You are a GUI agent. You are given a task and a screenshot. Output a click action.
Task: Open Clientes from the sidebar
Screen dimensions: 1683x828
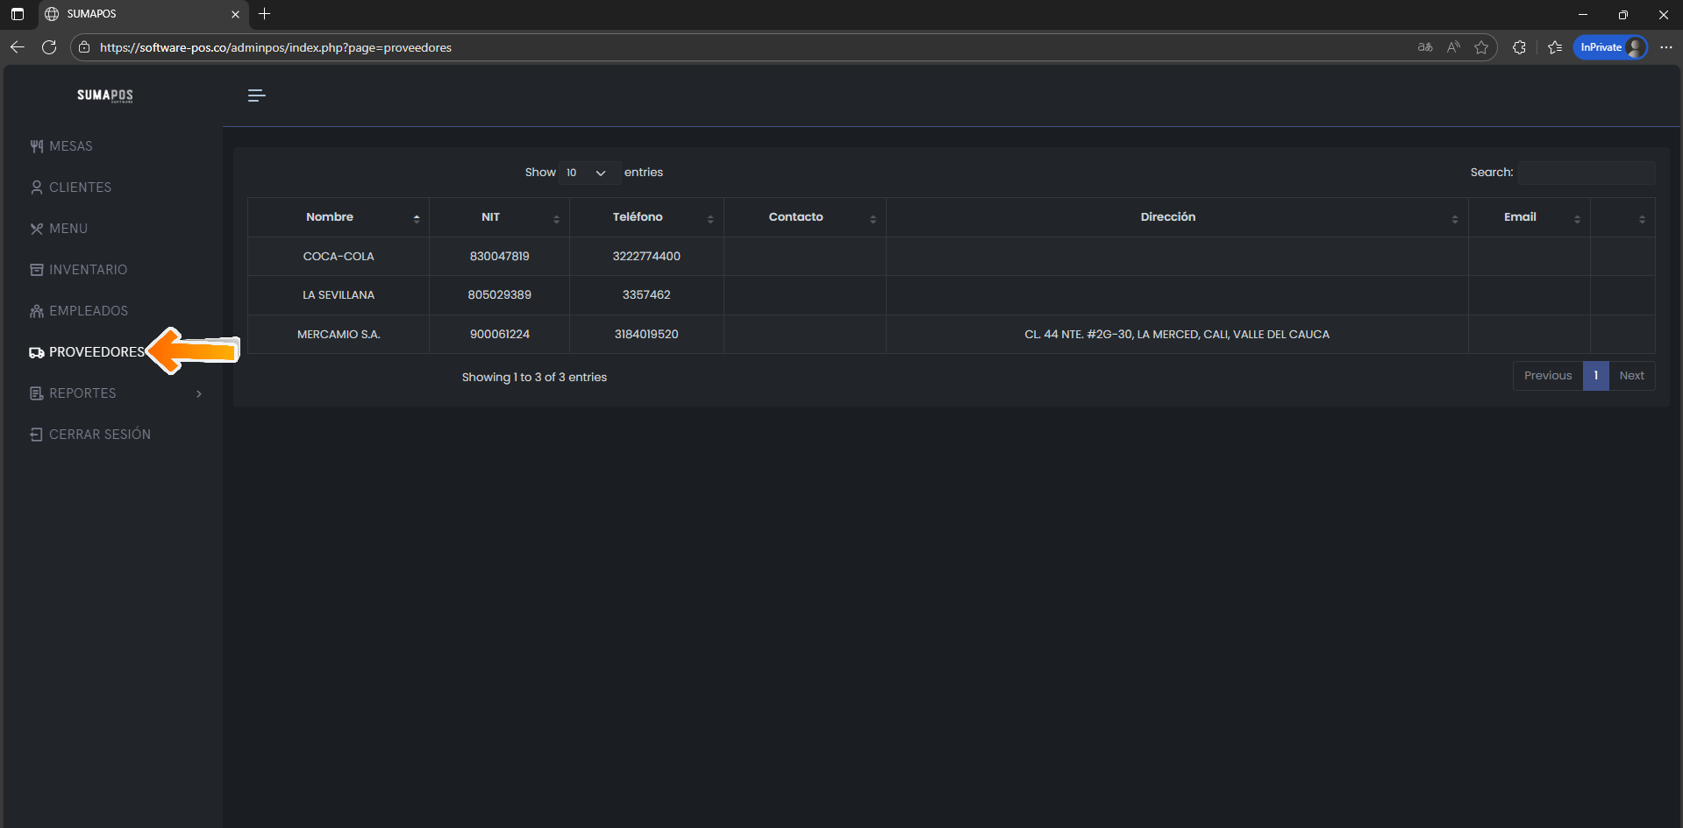(79, 188)
